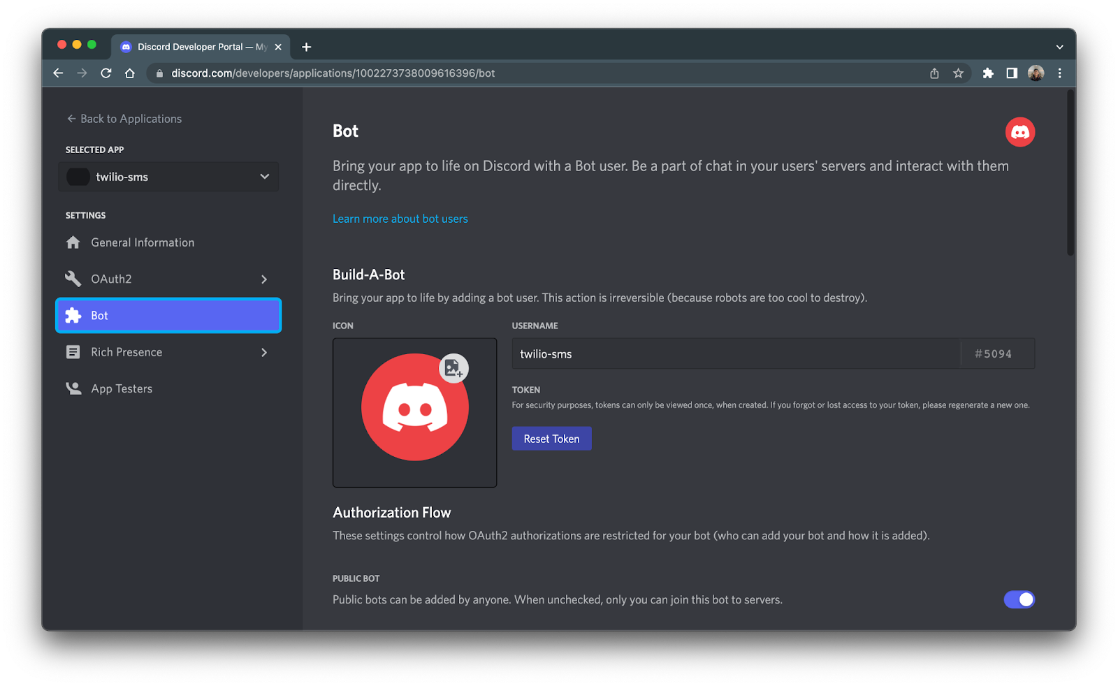Click the lock icon in address bar
Image resolution: width=1118 pixels, height=686 pixels.
(159, 73)
